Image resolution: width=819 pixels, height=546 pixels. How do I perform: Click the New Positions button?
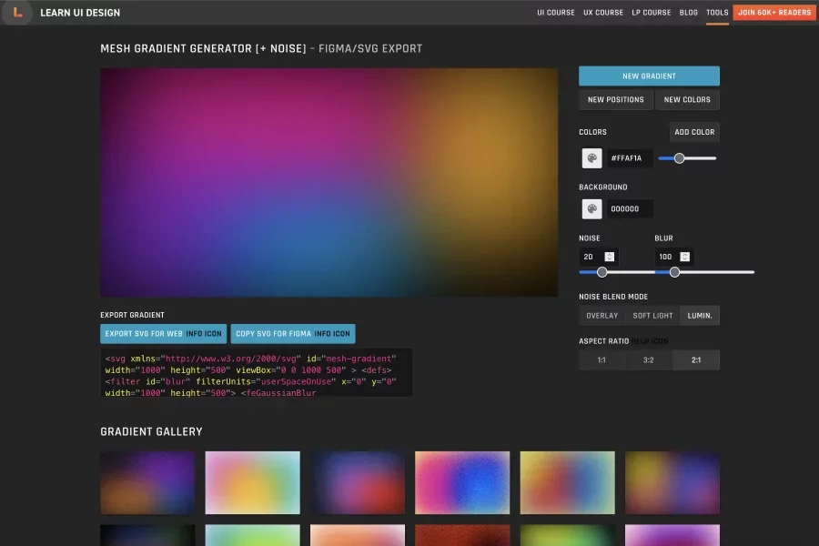[x=615, y=100]
